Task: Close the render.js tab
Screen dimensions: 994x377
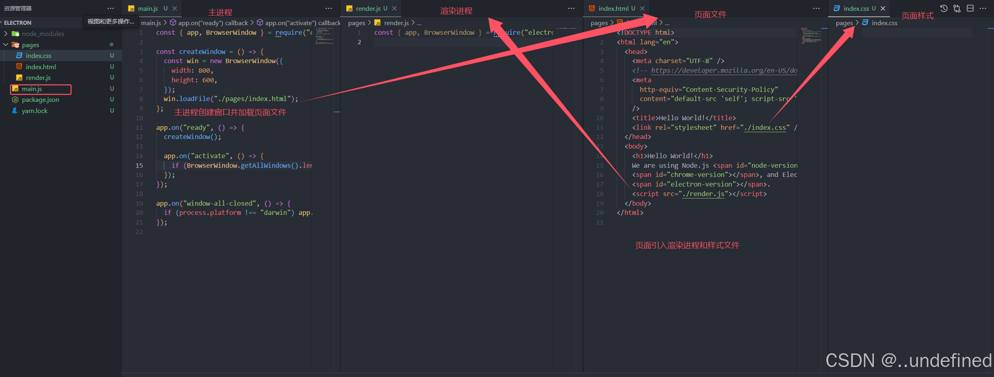Action: point(394,8)
